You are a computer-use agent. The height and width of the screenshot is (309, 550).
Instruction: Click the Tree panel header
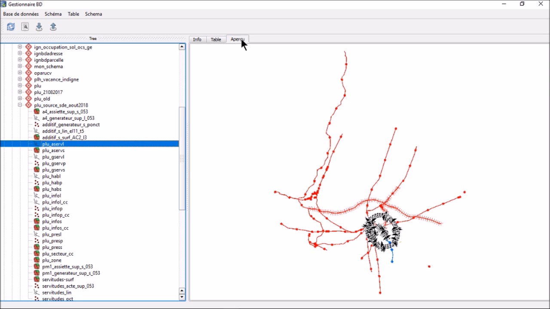(93, 39)
